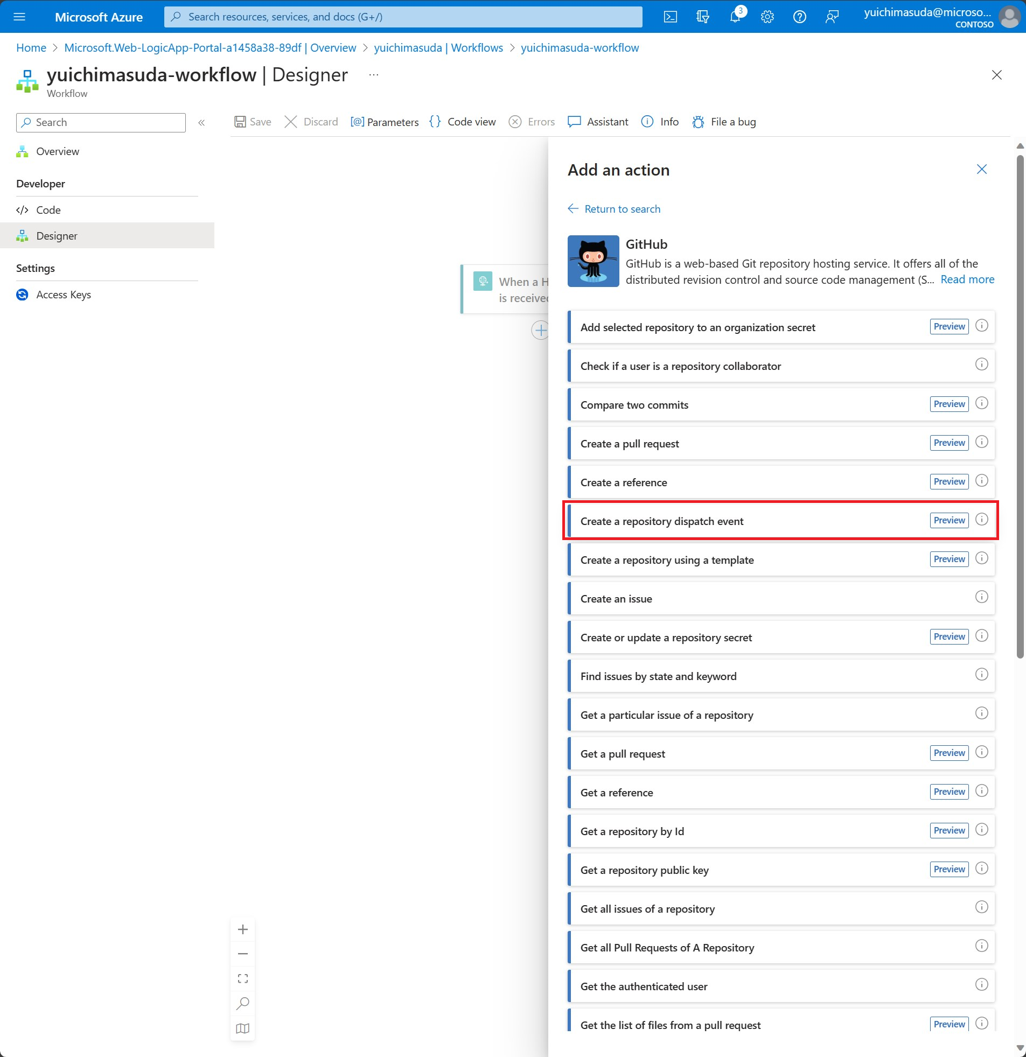The height and width of the screenshot is (1057, 1026).
Task: Select Get a repository by Id
Action: click(781, 831)
